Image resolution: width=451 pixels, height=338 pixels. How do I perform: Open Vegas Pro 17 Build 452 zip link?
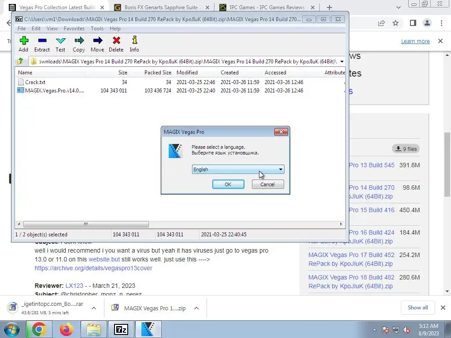(351, 259)
